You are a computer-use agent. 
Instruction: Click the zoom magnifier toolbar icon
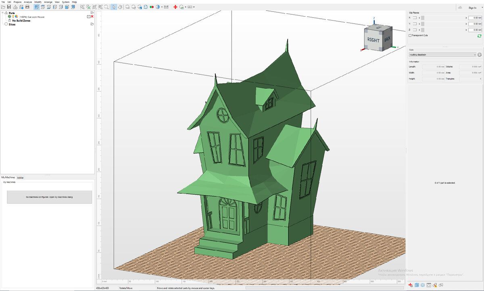(x=106, y=7)
